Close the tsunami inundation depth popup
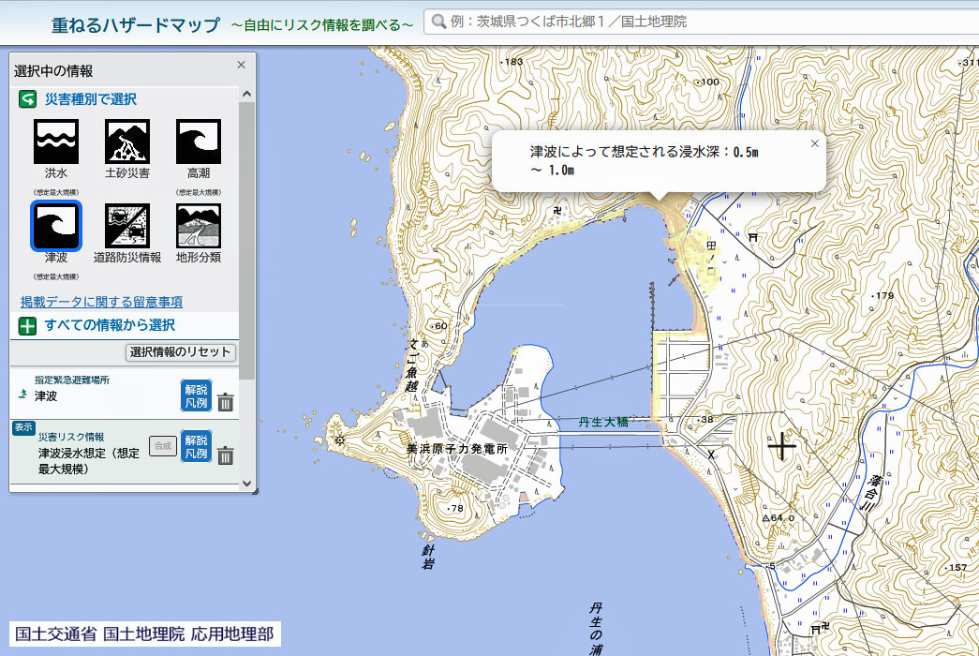Screen dimensions: 979x656 click(814, 143)
